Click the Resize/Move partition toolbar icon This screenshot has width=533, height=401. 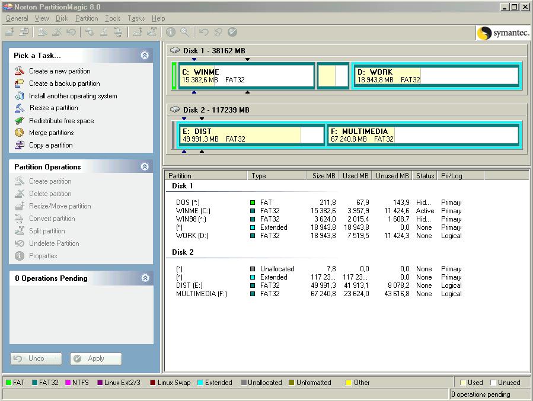(x=9, y=32)
